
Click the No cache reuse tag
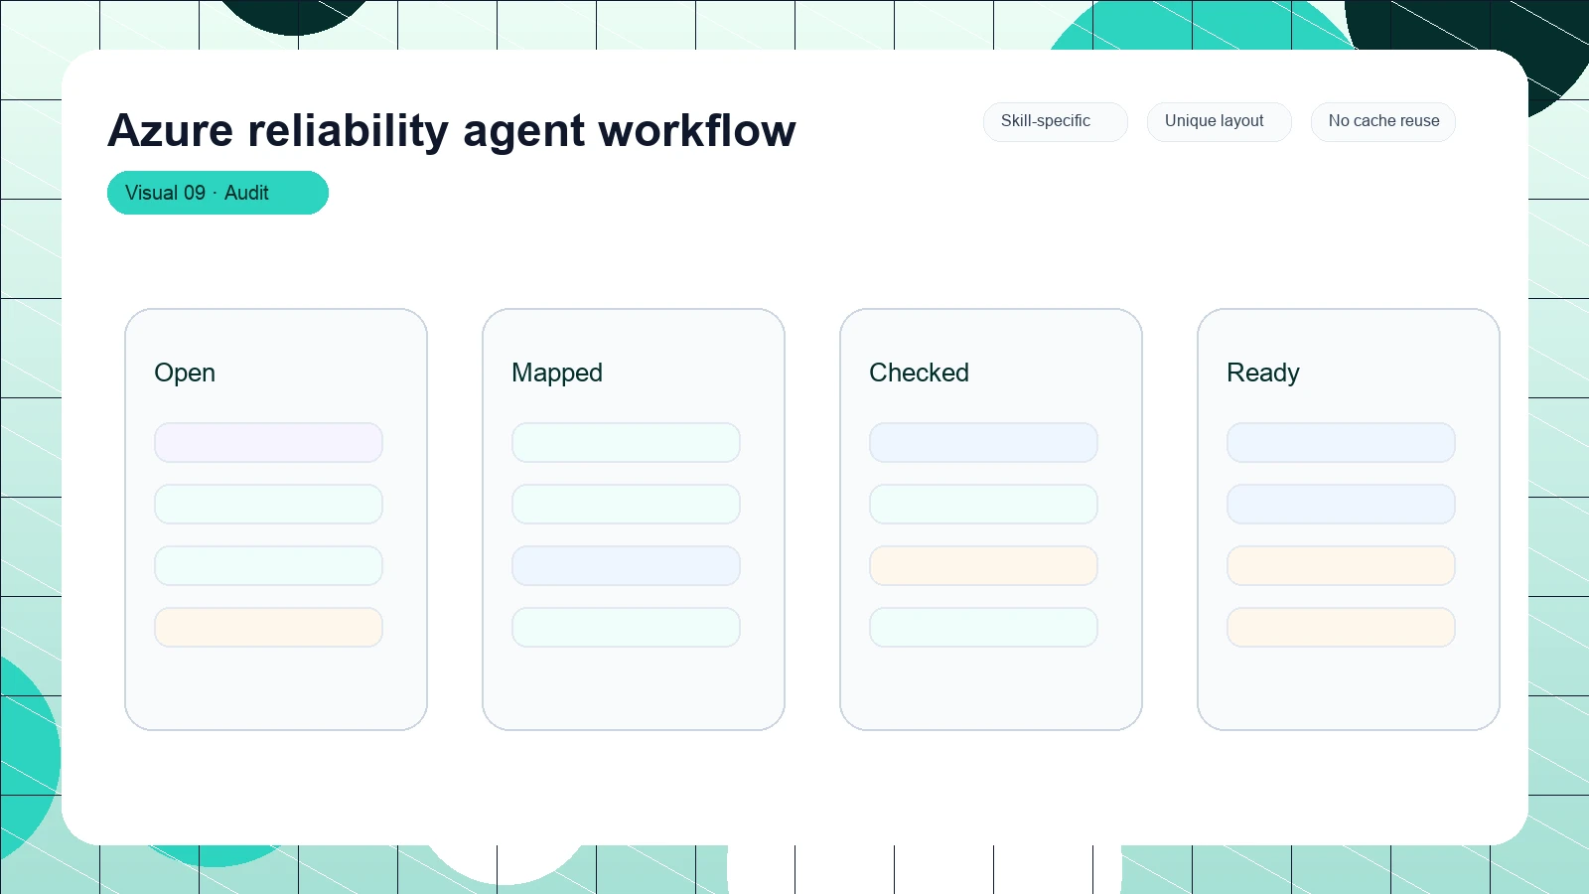(x=1383, y=121)
